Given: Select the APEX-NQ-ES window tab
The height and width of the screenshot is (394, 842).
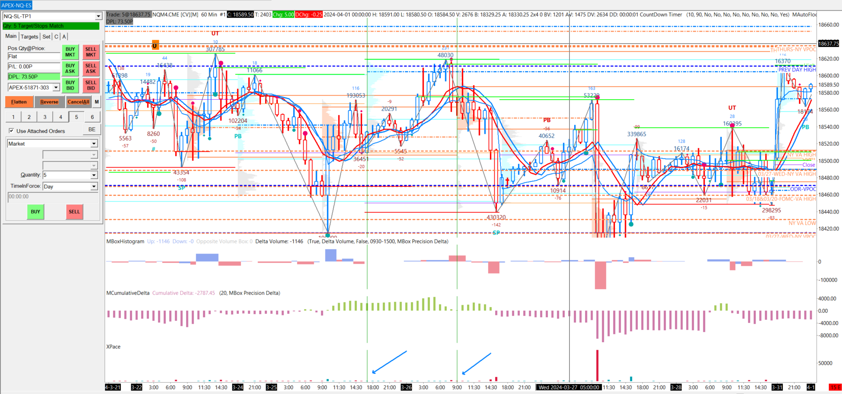Looking at the screenshot, I should coord(17,5).
